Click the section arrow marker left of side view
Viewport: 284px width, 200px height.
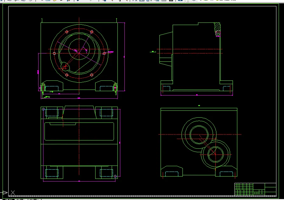(x=153, y=52)
